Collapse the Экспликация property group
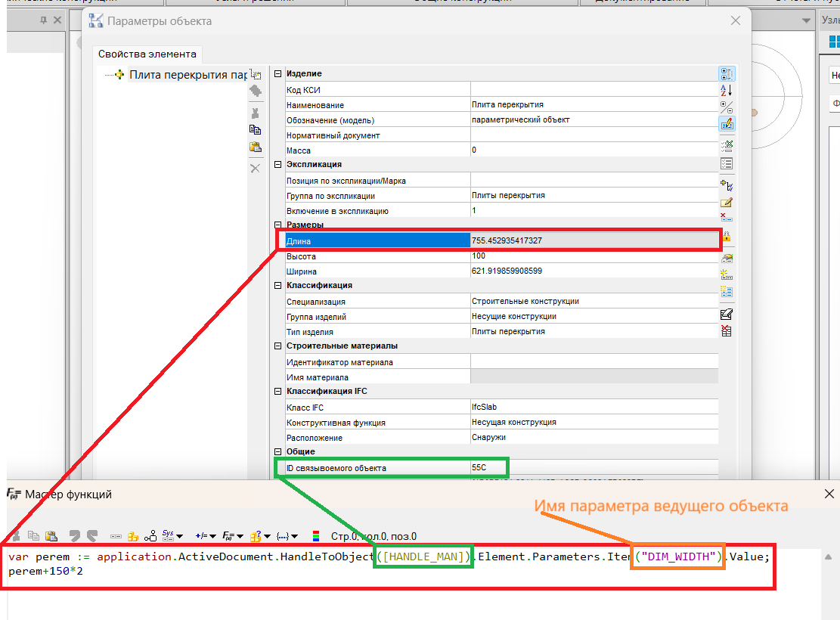The height and width of the screenshot is (620, 840). pyautogui.click(x=278, y=165)
